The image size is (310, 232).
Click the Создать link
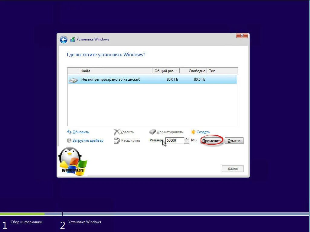point(203,132)
